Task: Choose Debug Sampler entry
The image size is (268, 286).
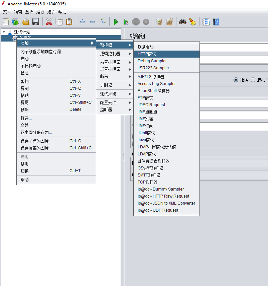Action: [166, 61]
